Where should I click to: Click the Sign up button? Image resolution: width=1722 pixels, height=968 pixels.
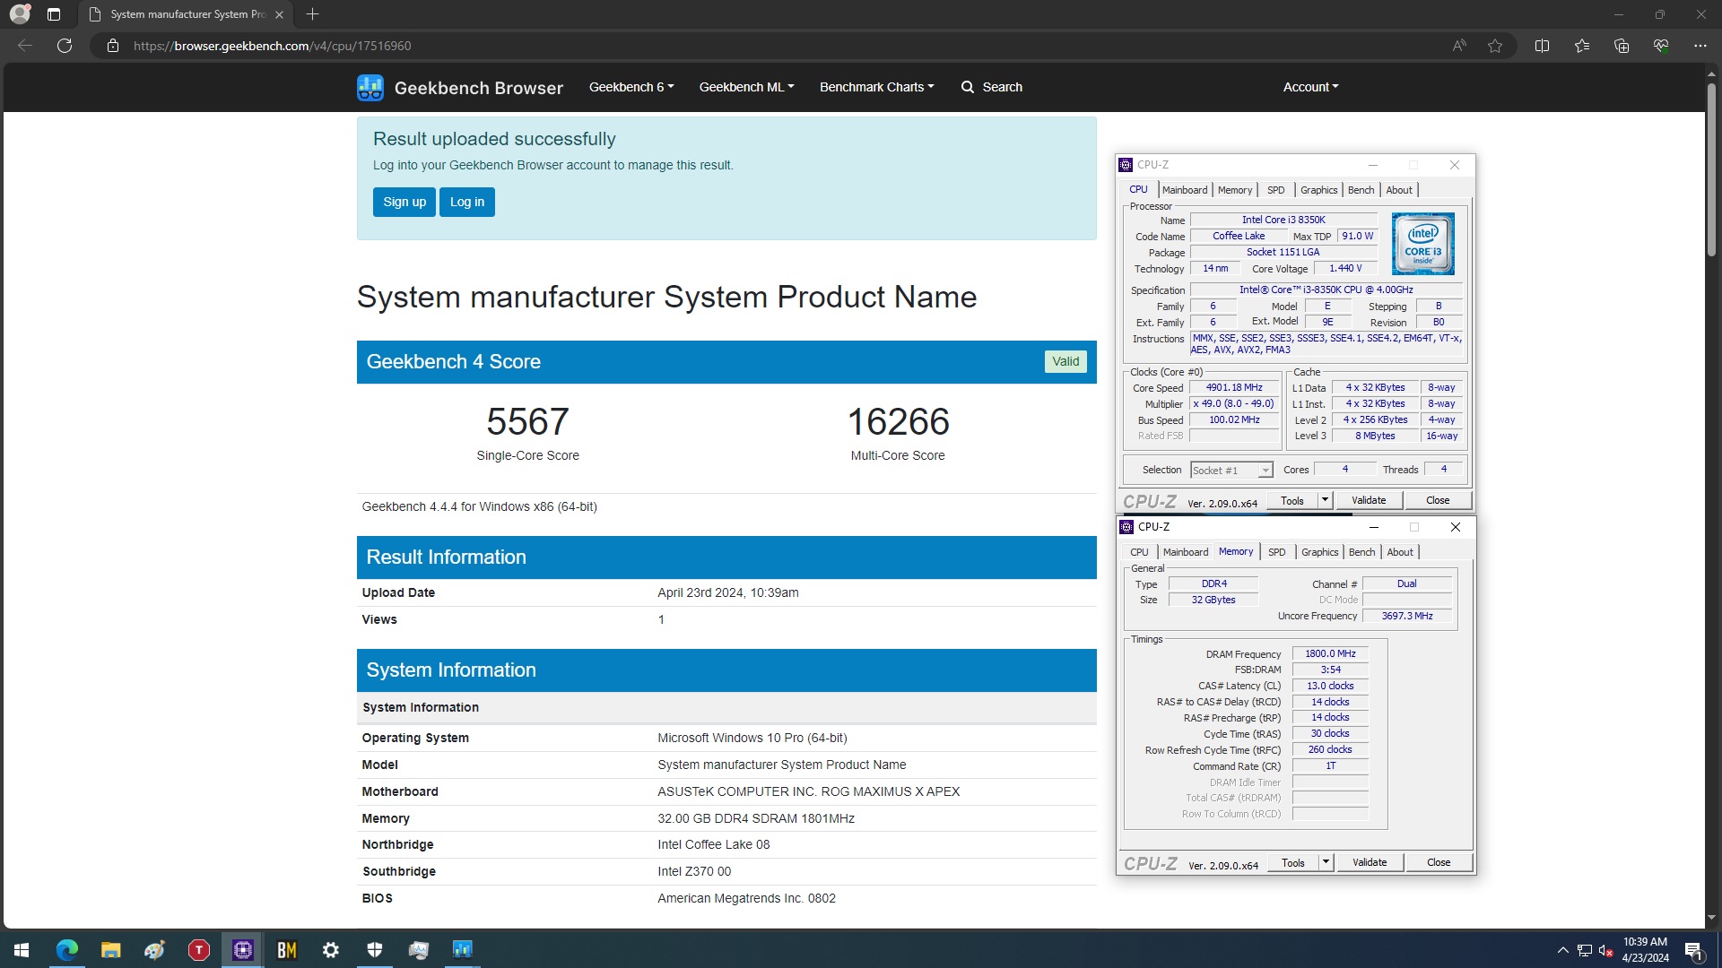point(404,202)
